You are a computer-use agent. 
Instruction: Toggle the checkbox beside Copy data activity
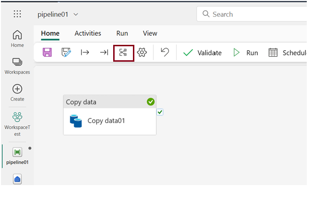pyautogui.click(x=160, y=112)
